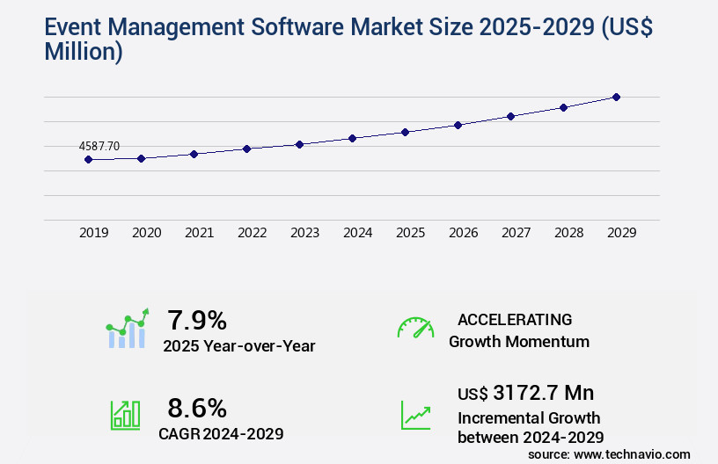
Task: Click the incremental growth line chart icon
Action: click(415, 415)
